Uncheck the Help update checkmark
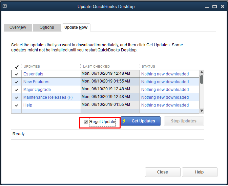The width and height of the screenshot is (228, 186). (17, 106)
